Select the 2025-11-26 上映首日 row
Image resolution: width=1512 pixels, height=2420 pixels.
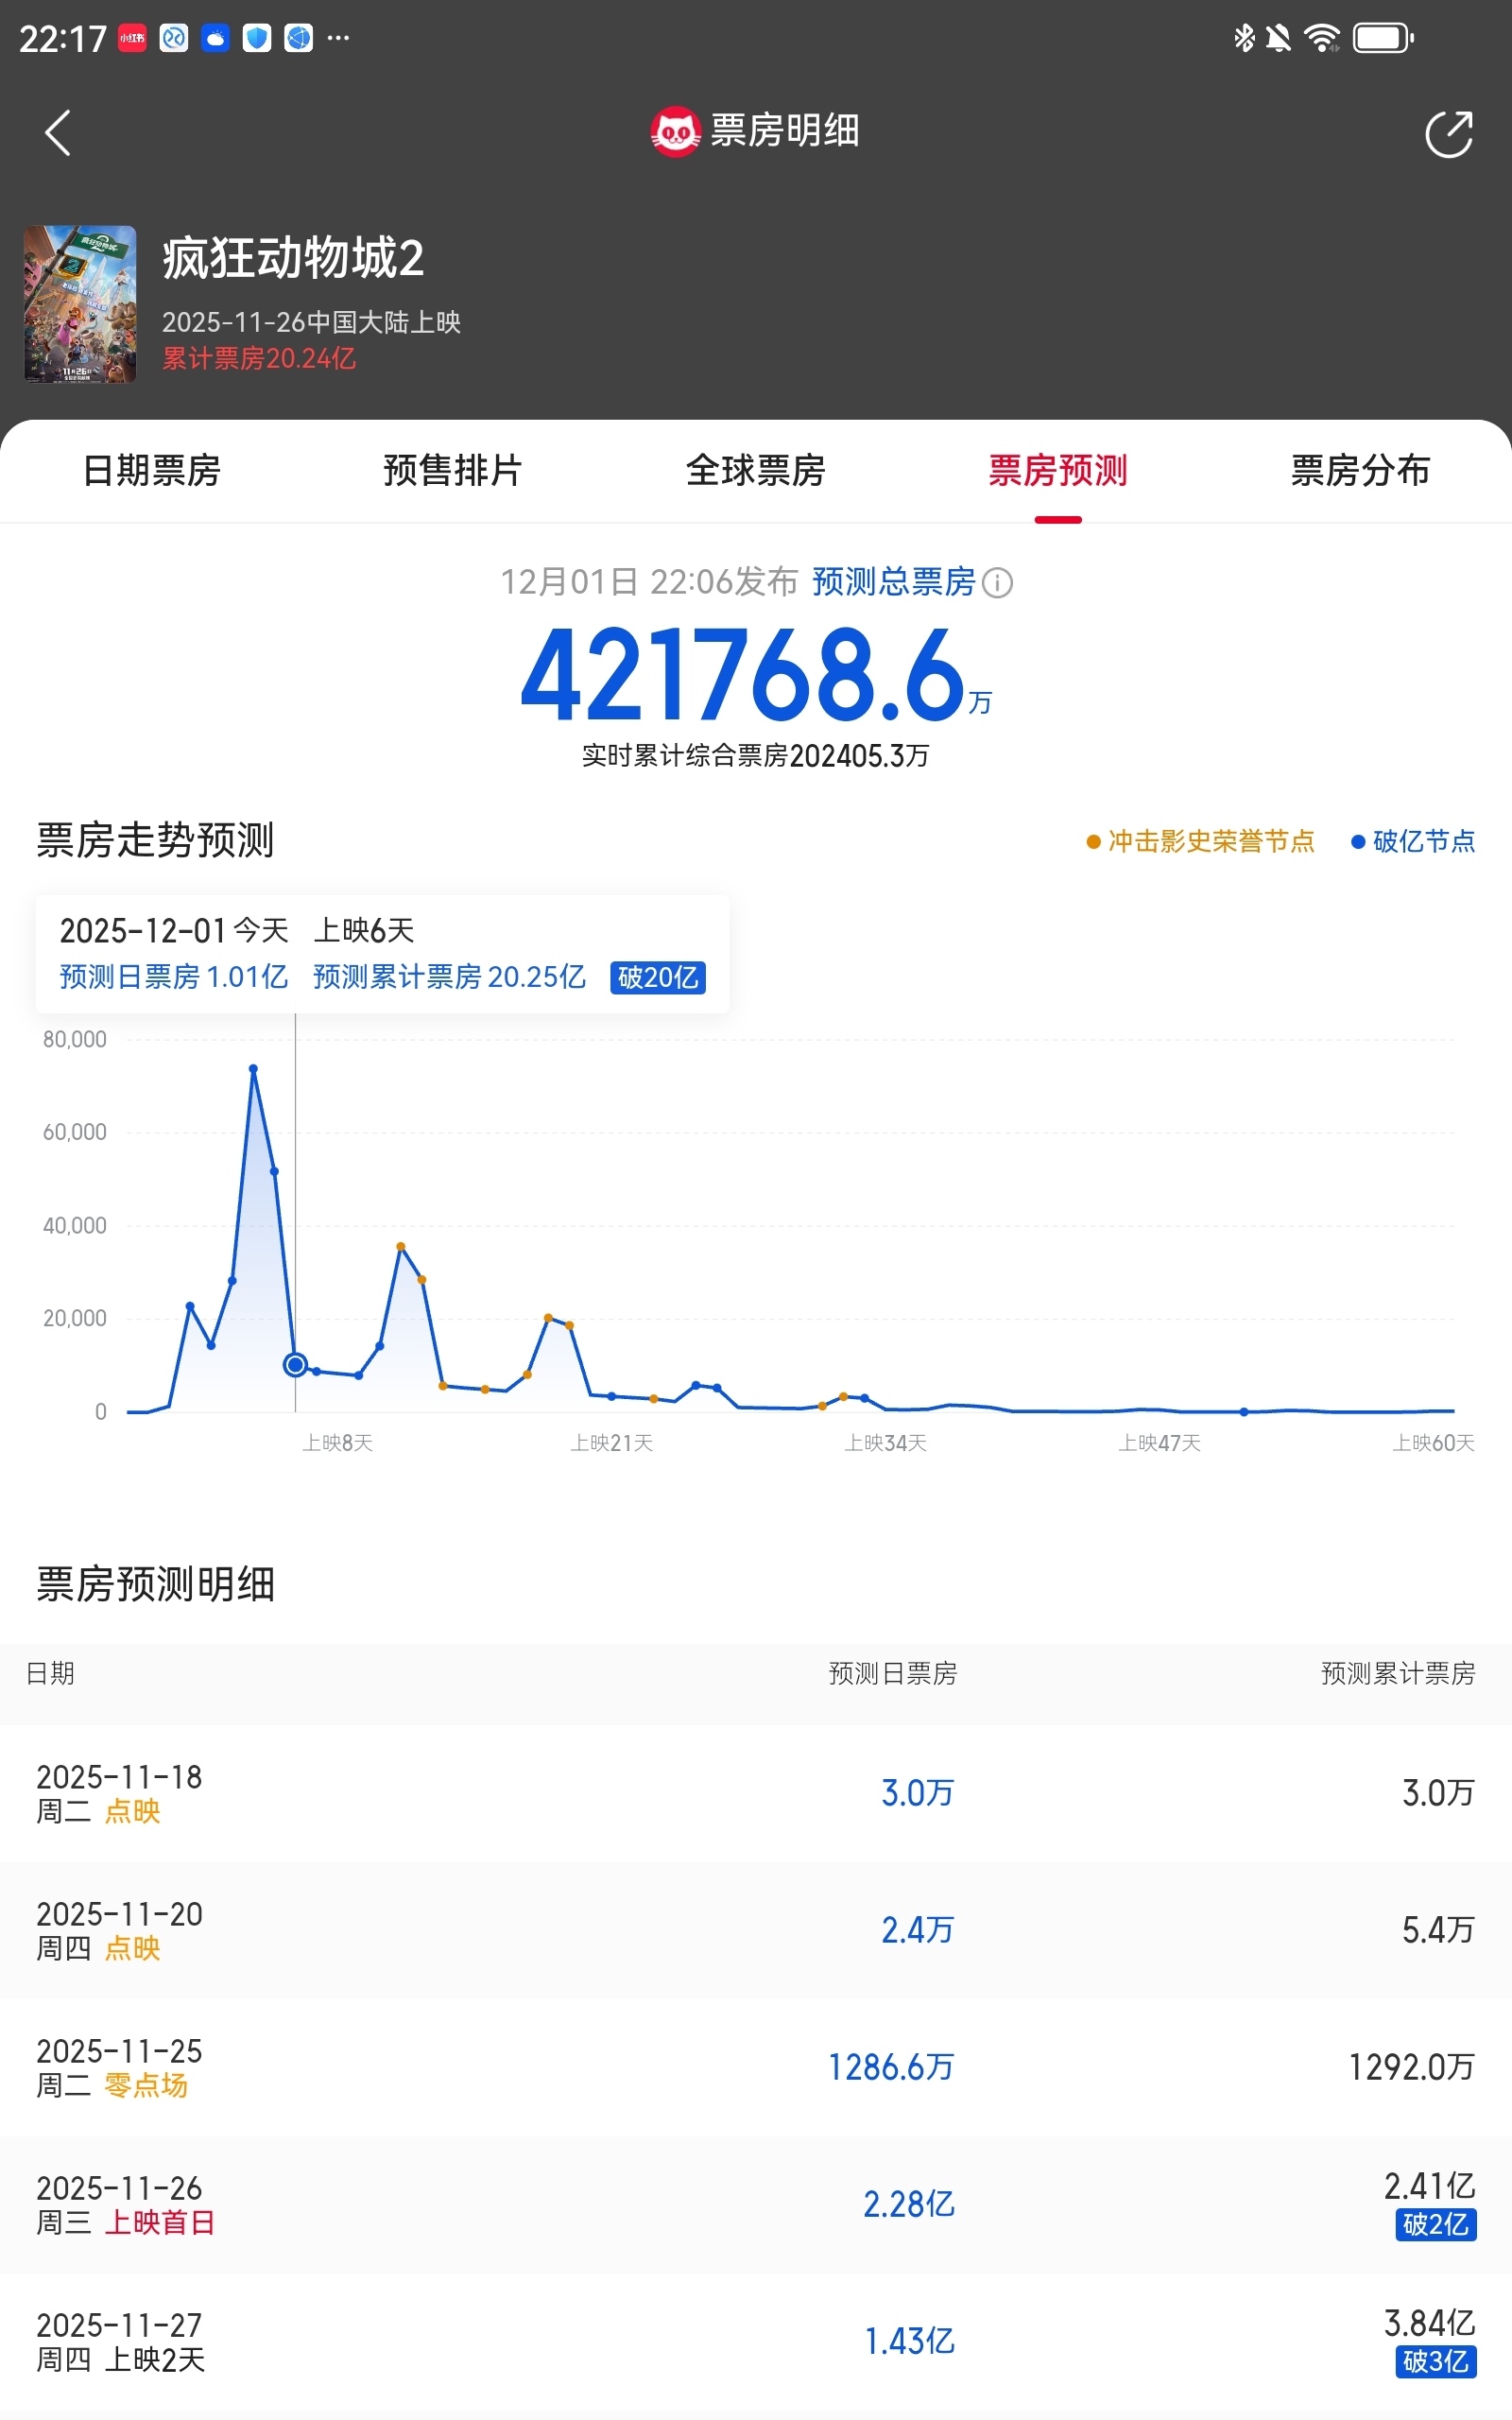tap(756, 2204)
